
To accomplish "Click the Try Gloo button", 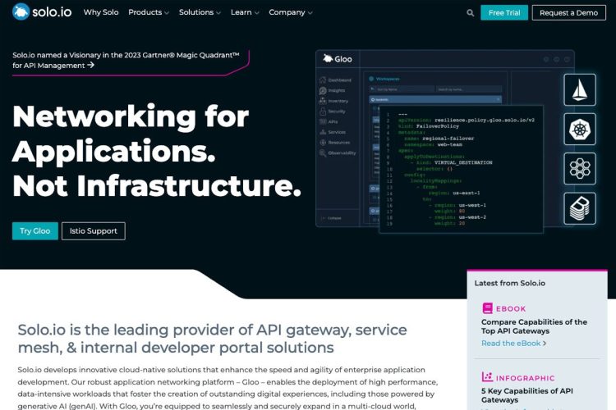I will click(35, 231).
